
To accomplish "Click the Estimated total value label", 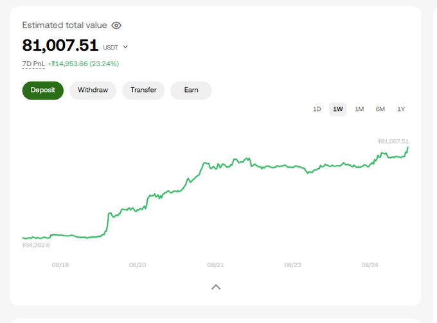I will pos(64,25).
